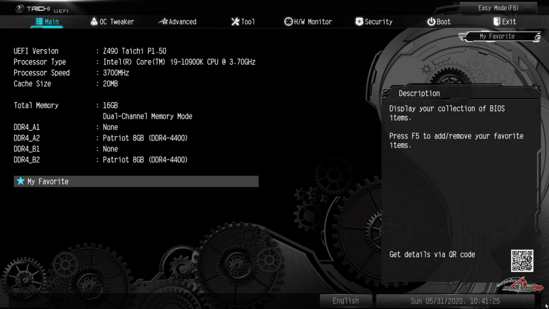The image size is (549, 309).
Task: Click the QR code image
Action: 522,261
